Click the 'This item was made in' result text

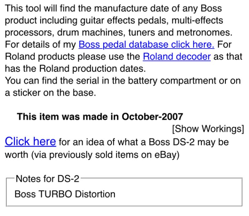click(68, 117)
